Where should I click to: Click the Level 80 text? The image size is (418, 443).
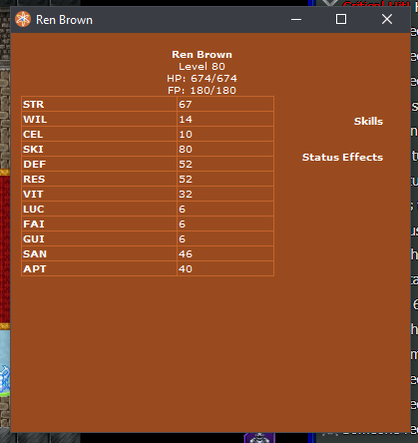[202, 67]
